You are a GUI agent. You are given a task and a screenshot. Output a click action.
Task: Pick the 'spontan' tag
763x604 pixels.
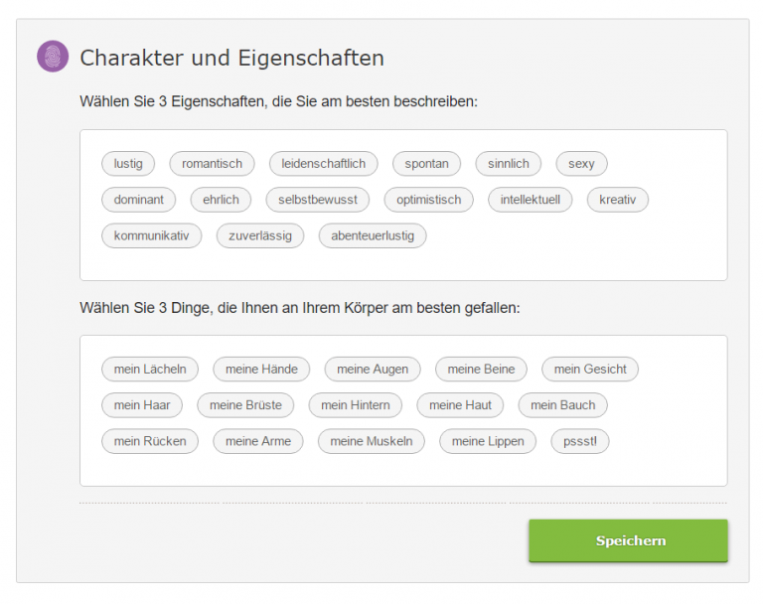(x=427, y=164)
